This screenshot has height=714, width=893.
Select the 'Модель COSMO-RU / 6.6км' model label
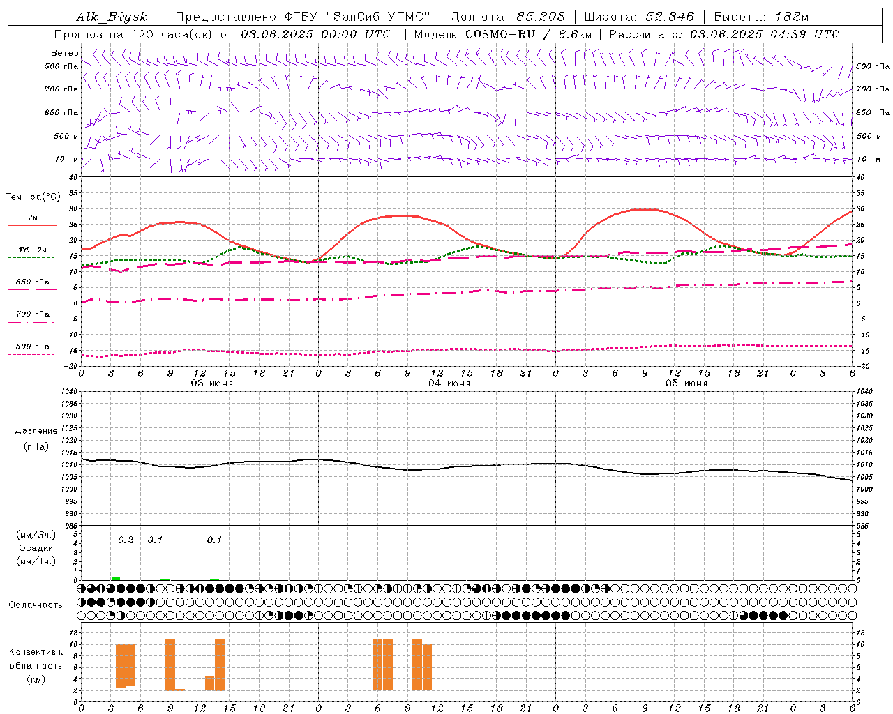[503, 34]
